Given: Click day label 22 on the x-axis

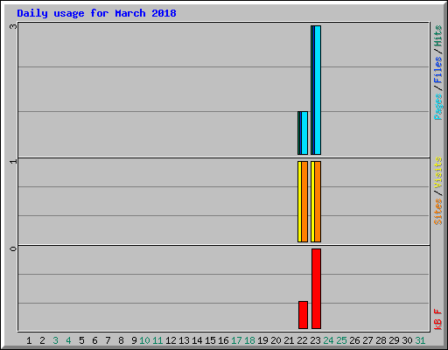Looking at the screenshot, I should point(302,340).
